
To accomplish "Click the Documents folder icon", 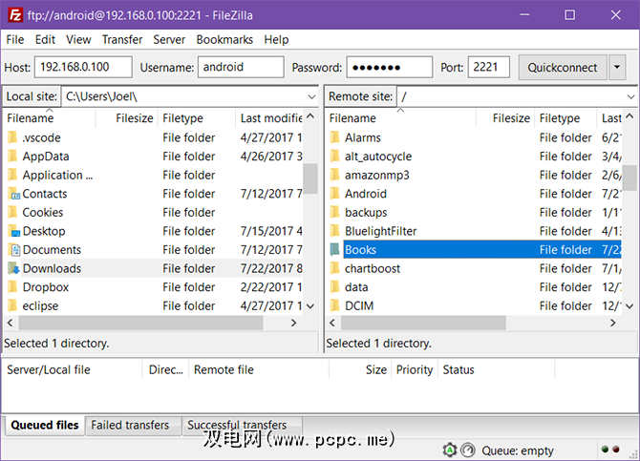I will point(14,250).
